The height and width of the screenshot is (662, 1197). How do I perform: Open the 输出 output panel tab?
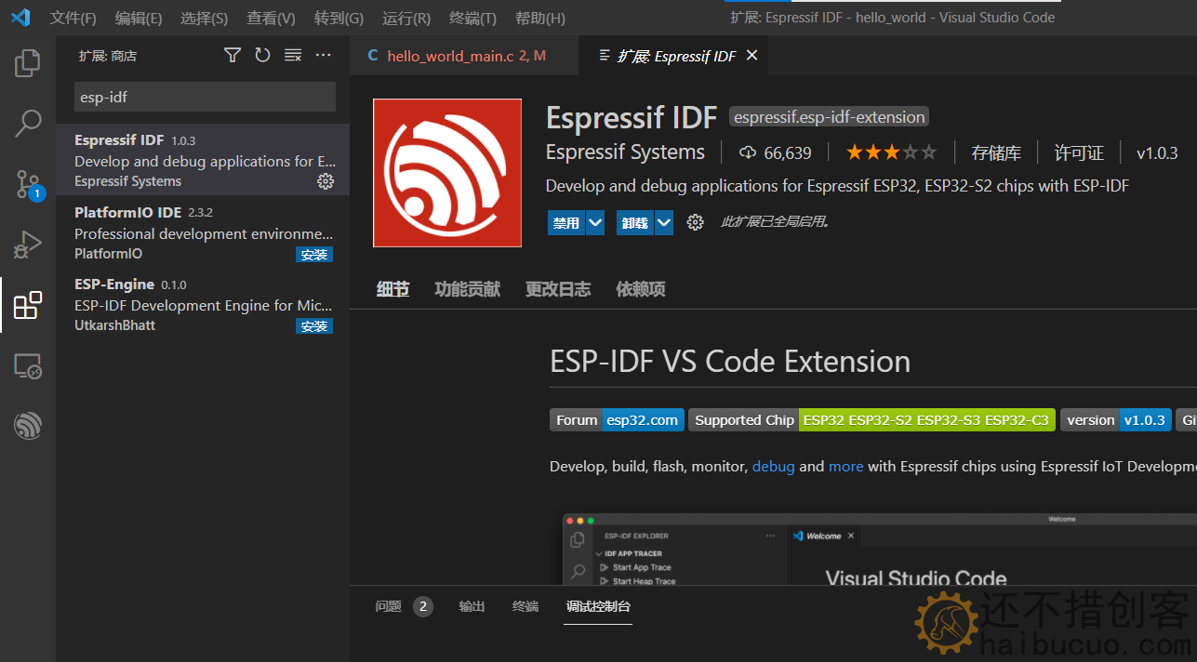point(472,606)
